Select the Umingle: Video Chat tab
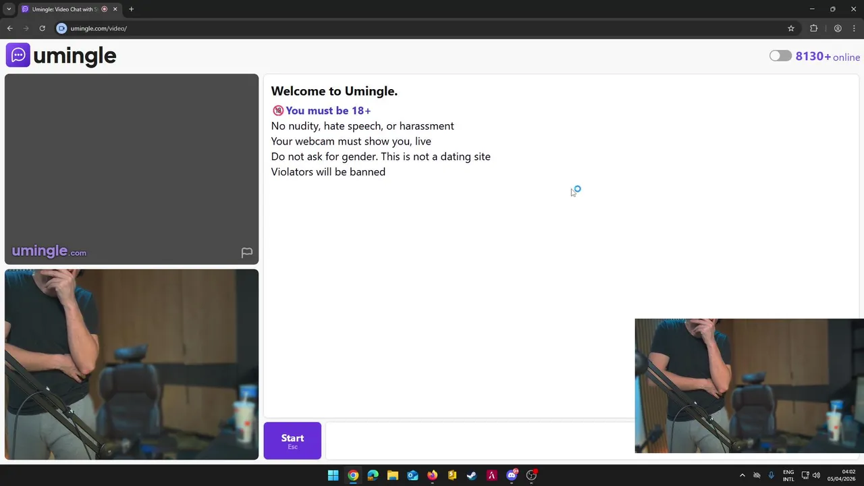 click(64, 9)
